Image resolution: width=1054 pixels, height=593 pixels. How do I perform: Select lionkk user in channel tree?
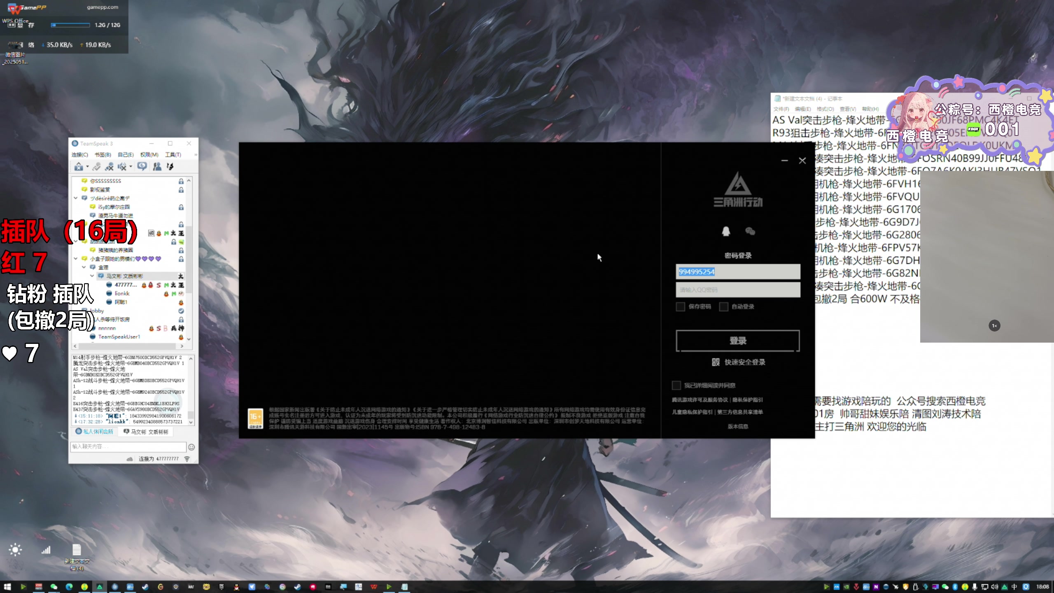[122, 294]
